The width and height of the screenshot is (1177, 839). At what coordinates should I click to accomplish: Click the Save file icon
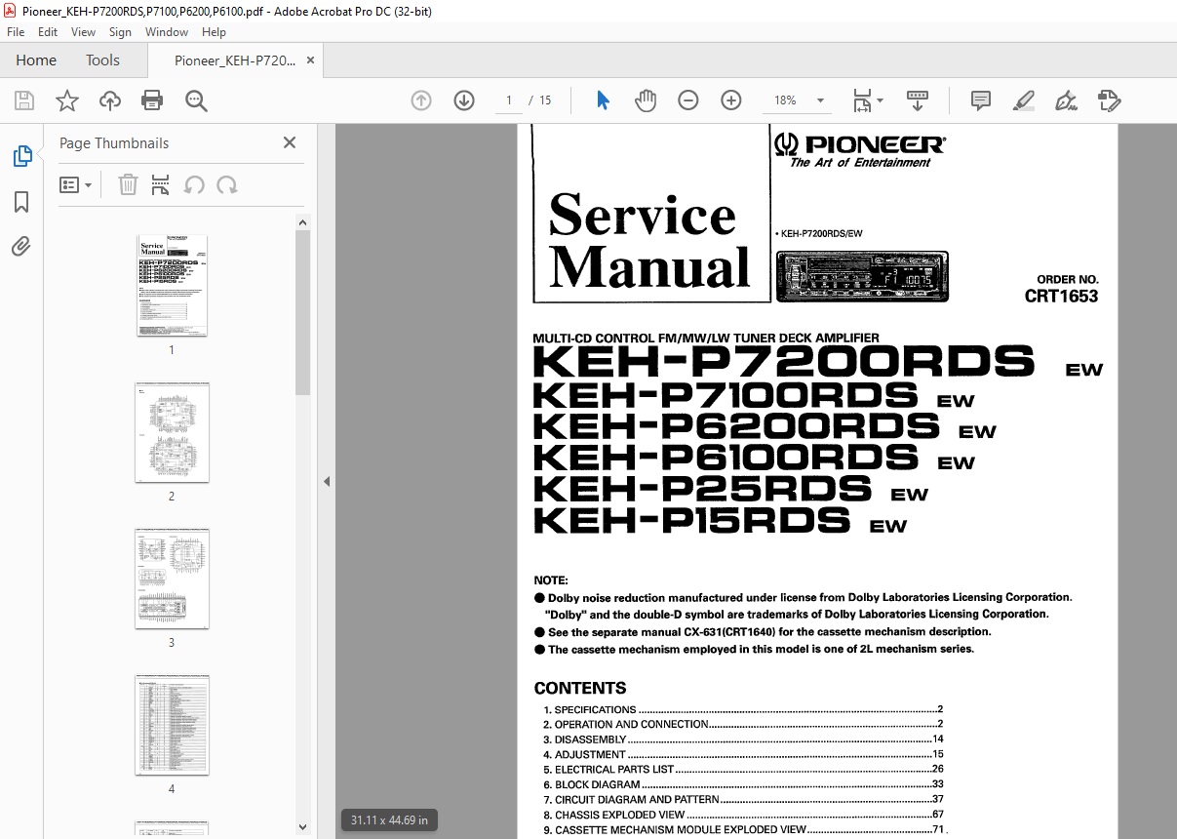pos(24,100)
